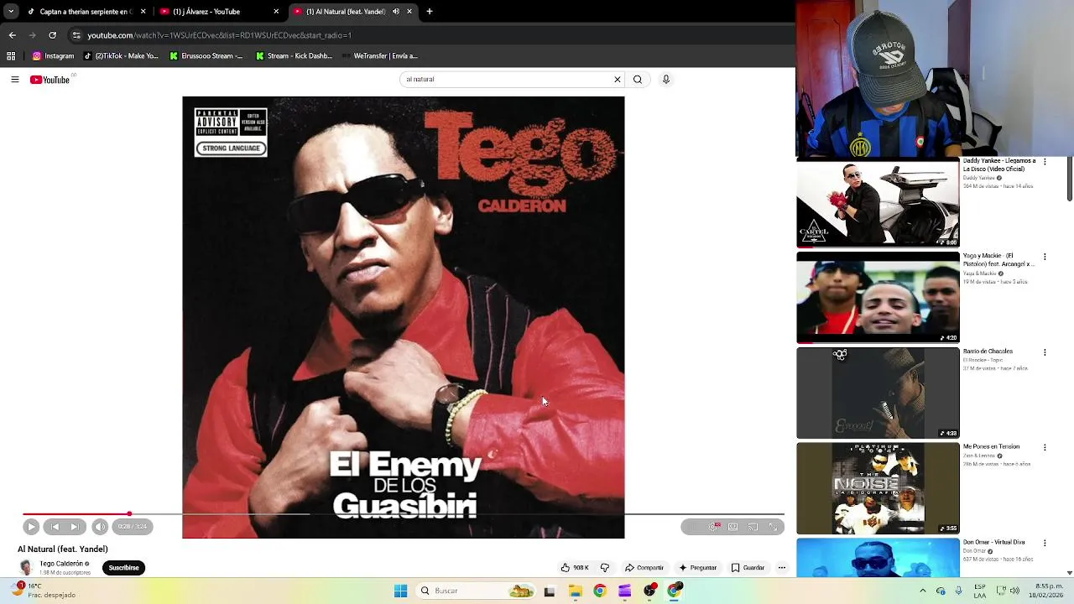1074x604 pixels.
Task: Close the 'Captan a therian serpiente' tab
Action: [143, 12]
